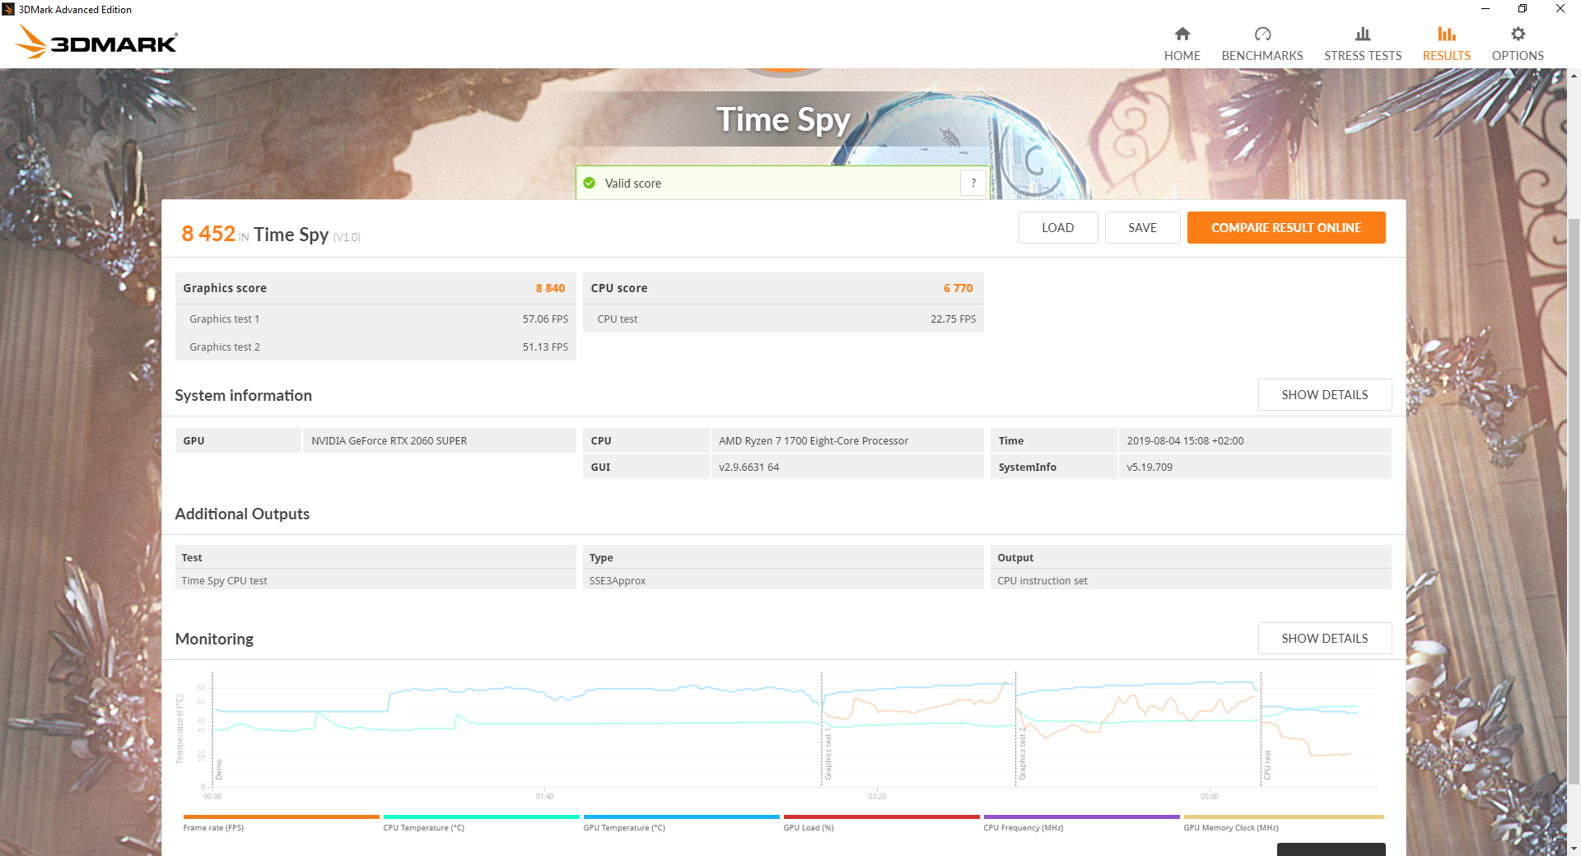Select the RESULTS tab

point(1446,44)
